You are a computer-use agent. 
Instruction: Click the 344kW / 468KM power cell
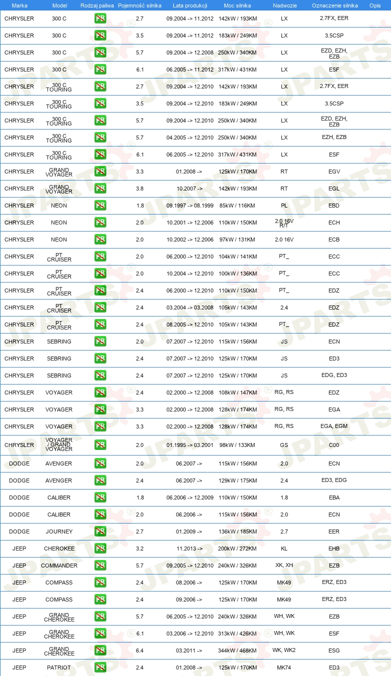click(x=237, y=650)
